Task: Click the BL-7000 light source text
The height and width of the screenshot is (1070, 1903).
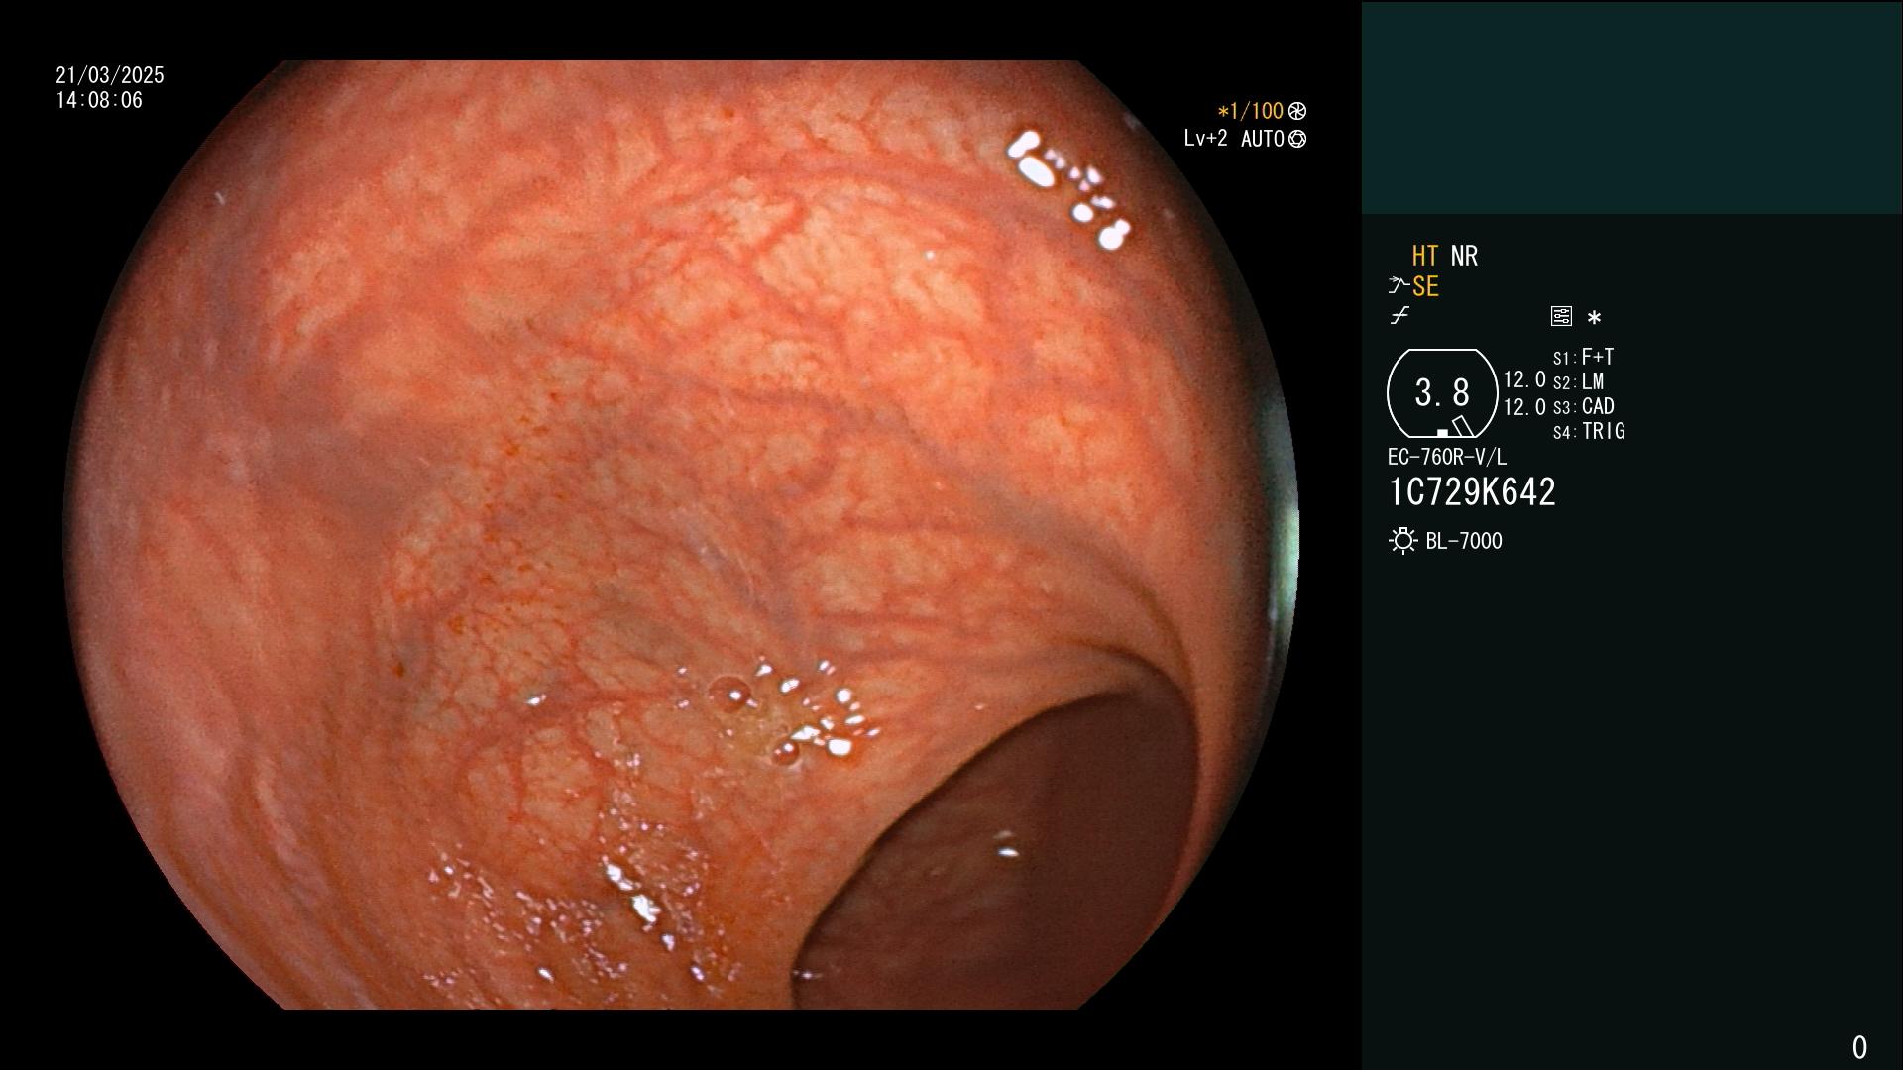Action: [1464, 541]
